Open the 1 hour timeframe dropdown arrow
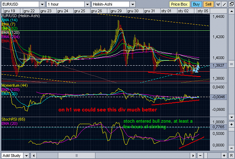The width and height of the screenshot is (235, 159). pyautogui.click(x=87, y=4)
